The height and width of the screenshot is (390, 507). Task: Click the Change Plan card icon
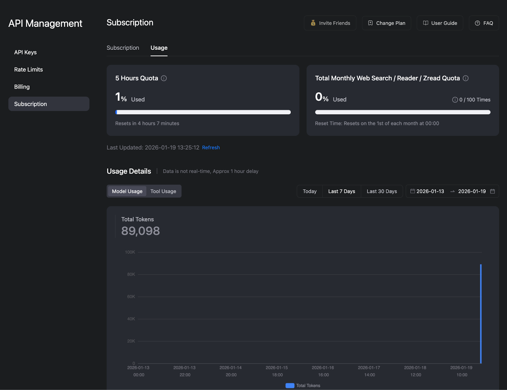pos(370,23)
